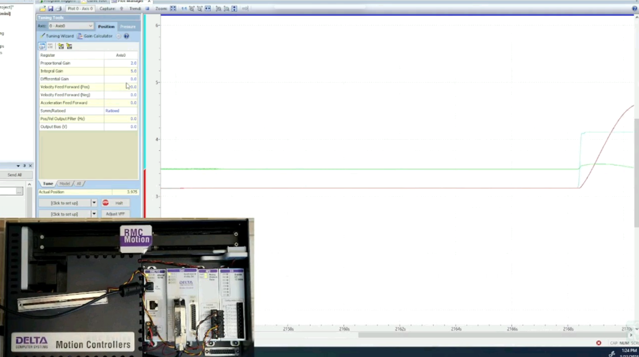This screenshot has height=357, width=639.
Task: Open a plot file with folder icon
Action: [x=43, y=9]
